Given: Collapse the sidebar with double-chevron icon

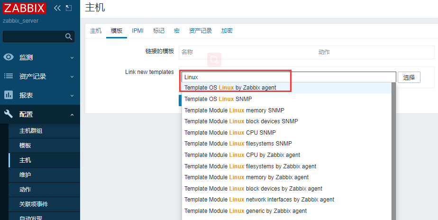Looking at the screenshot, I should pos(57,8).
